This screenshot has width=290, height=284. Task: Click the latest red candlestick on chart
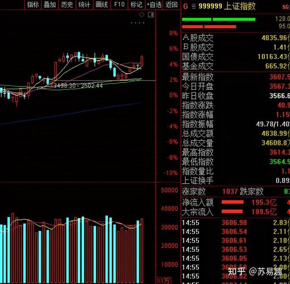(142, 61)
